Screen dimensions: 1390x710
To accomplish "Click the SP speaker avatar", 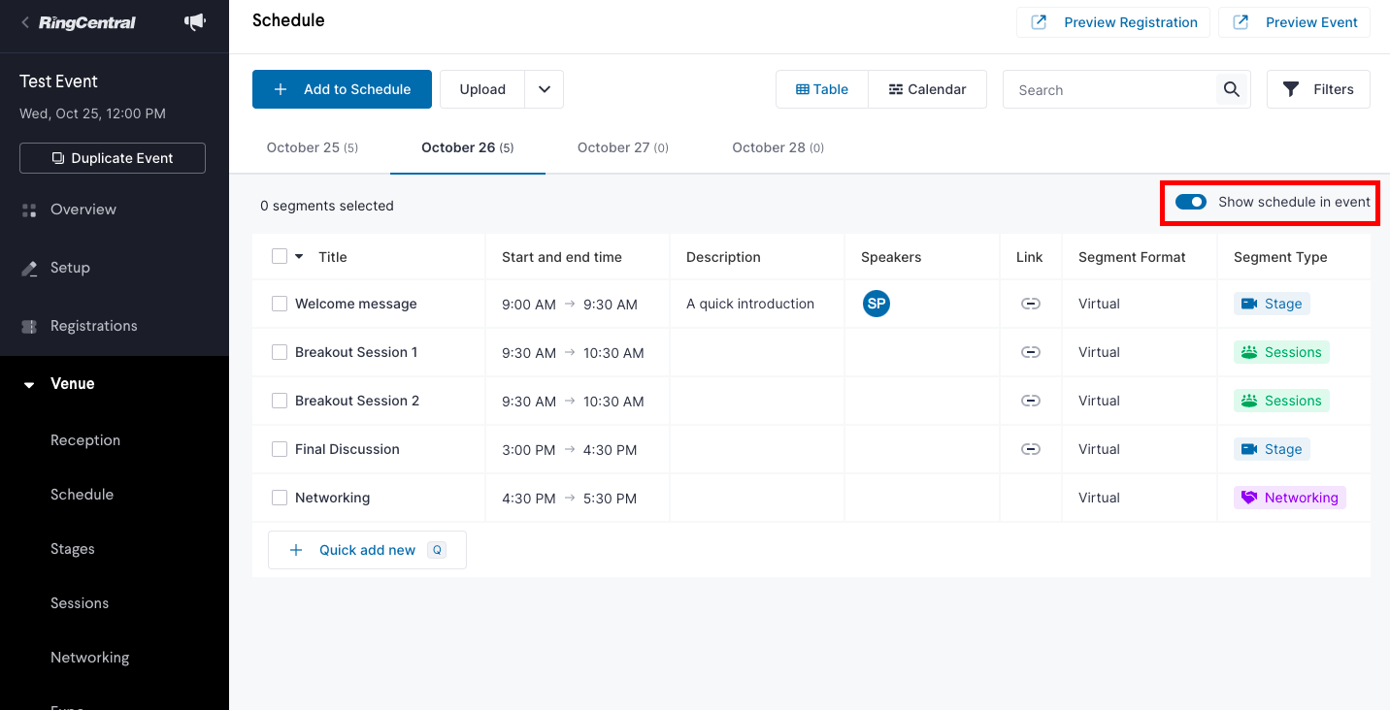I will (x=877, y=304).
